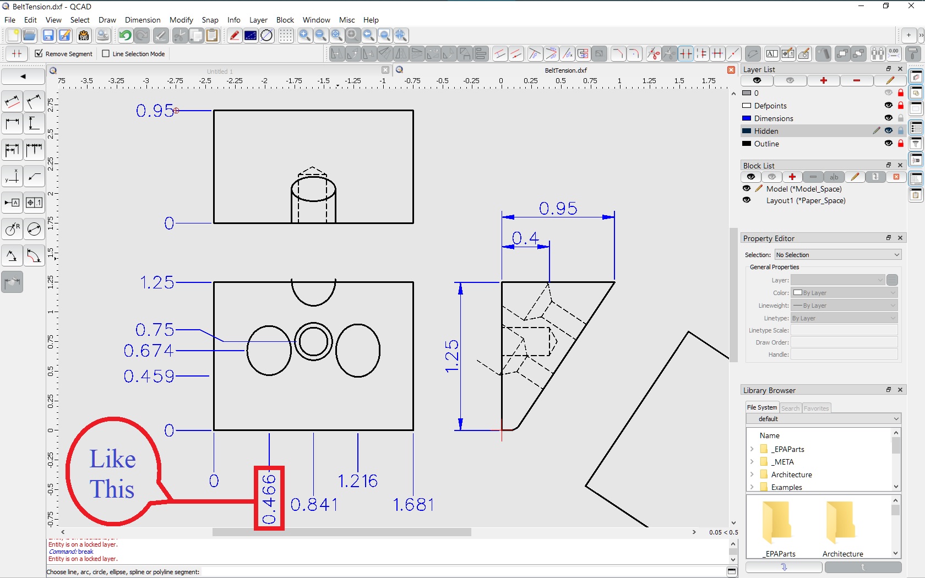This screenshot has height=578, width=925.
Task: Click the text tool icon
Action: click(772, 54)
